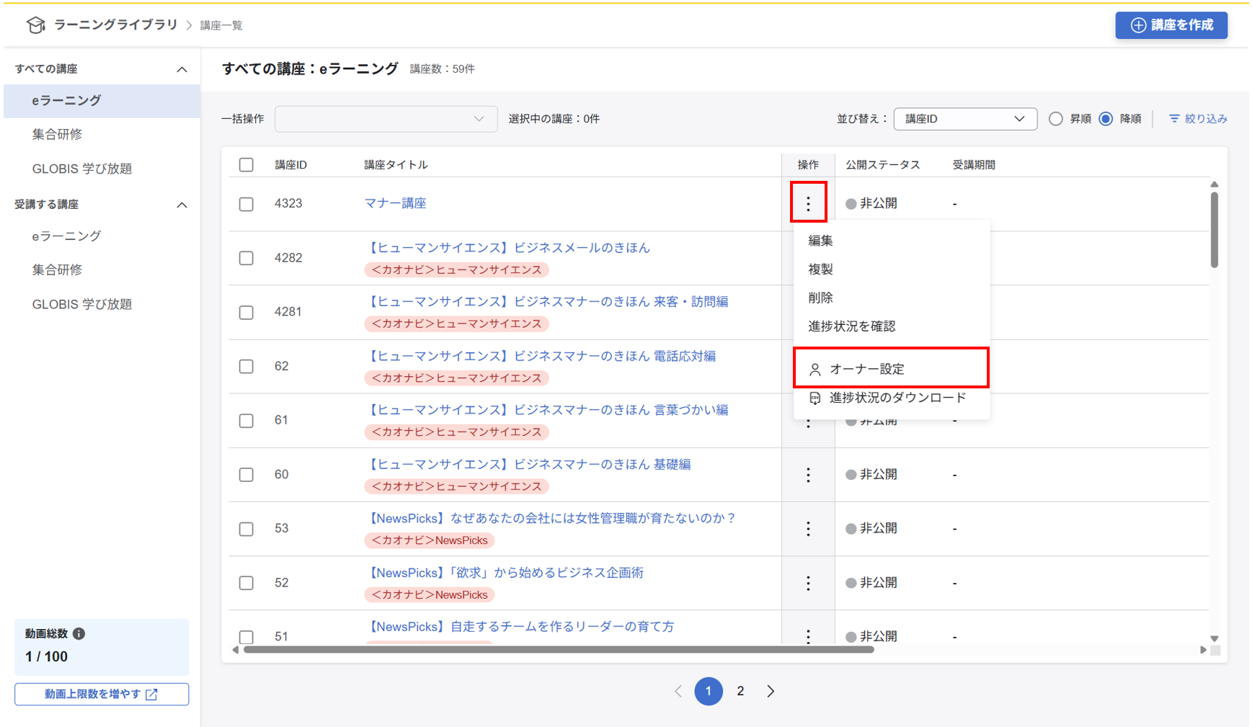Toggle the select-all checkbox in header
The width and height of the screenshot is (1252, 727).
pos(247,165)
